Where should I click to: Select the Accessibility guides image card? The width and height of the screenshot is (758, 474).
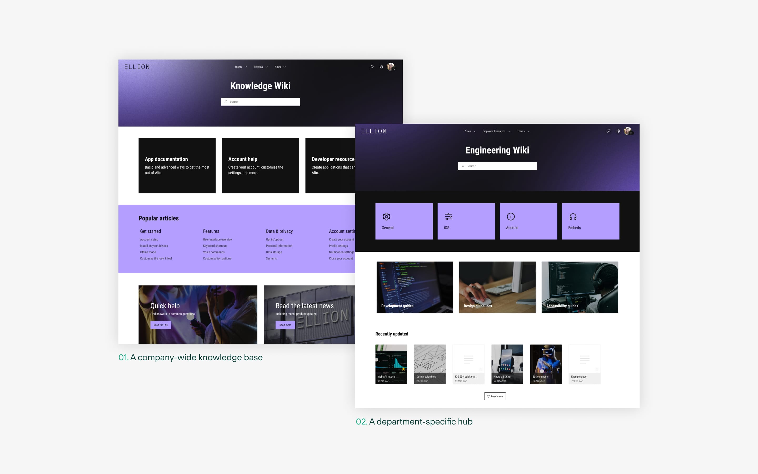point(580,287)
